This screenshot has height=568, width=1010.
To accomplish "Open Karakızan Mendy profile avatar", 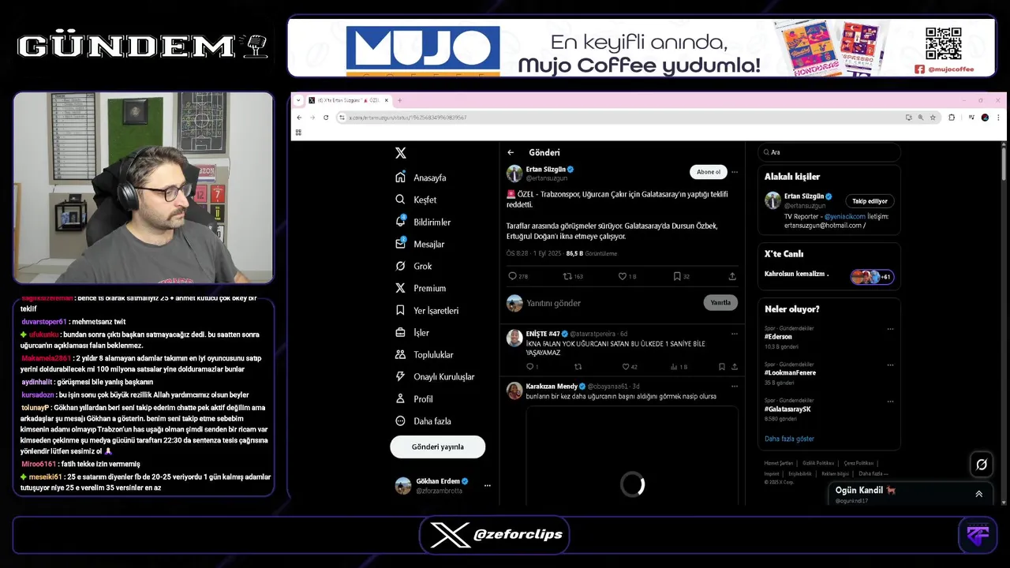I will point(514,390).
